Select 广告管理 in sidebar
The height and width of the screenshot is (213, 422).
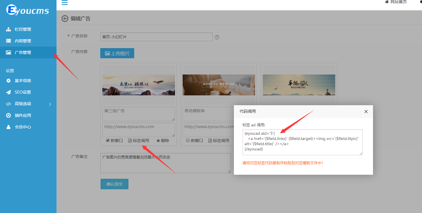click(23, 52)
